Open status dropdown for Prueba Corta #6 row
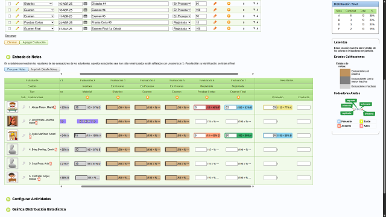386x217 pixels. (x=182, y=22)
